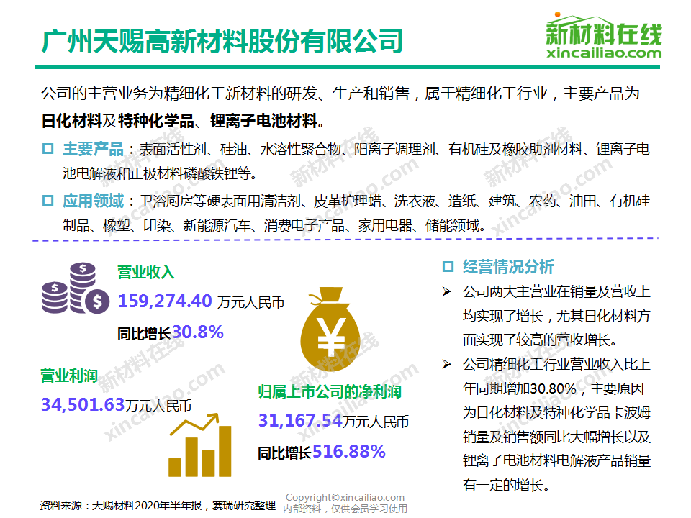
Task: Click the square bullet before 主要产品
Action: [x=48, y=148]
